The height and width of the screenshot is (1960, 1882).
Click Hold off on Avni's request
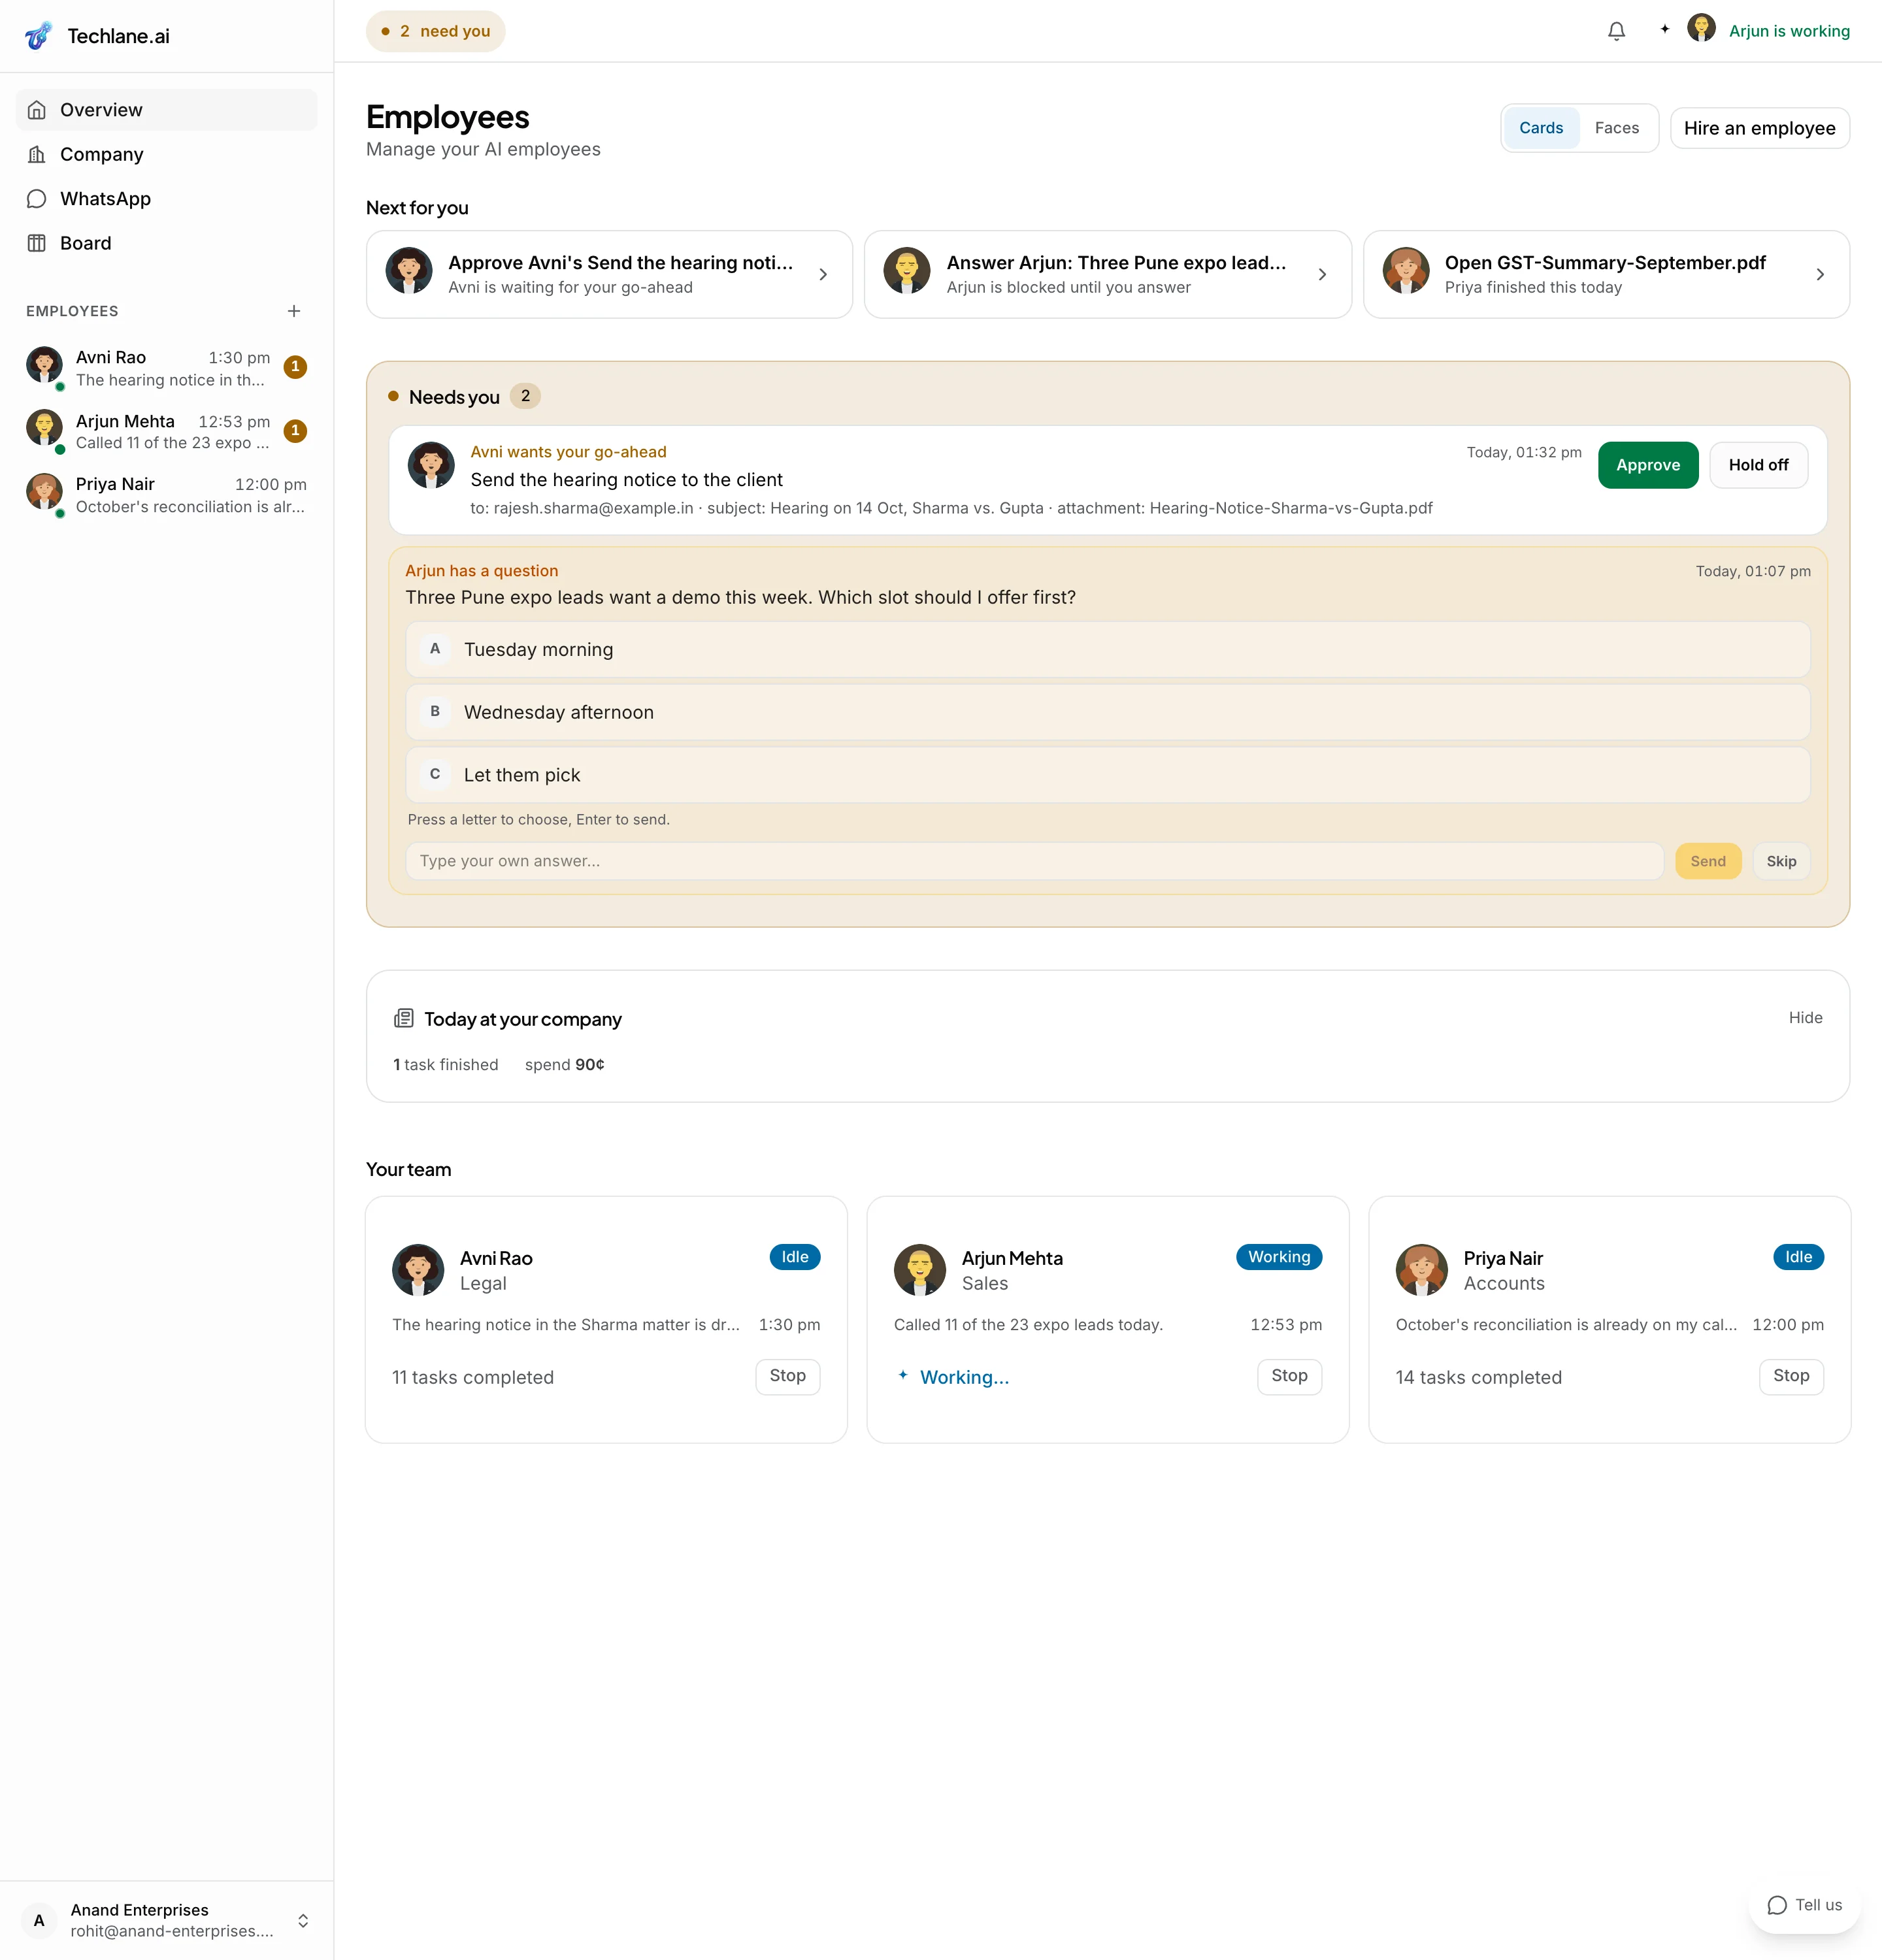(x=1758, y=465)
